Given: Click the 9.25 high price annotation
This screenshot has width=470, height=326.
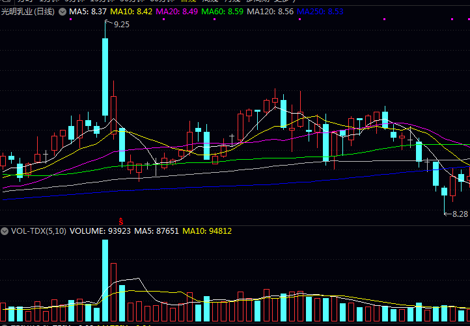Looking at the screenshot, I should tap(121, 25).
